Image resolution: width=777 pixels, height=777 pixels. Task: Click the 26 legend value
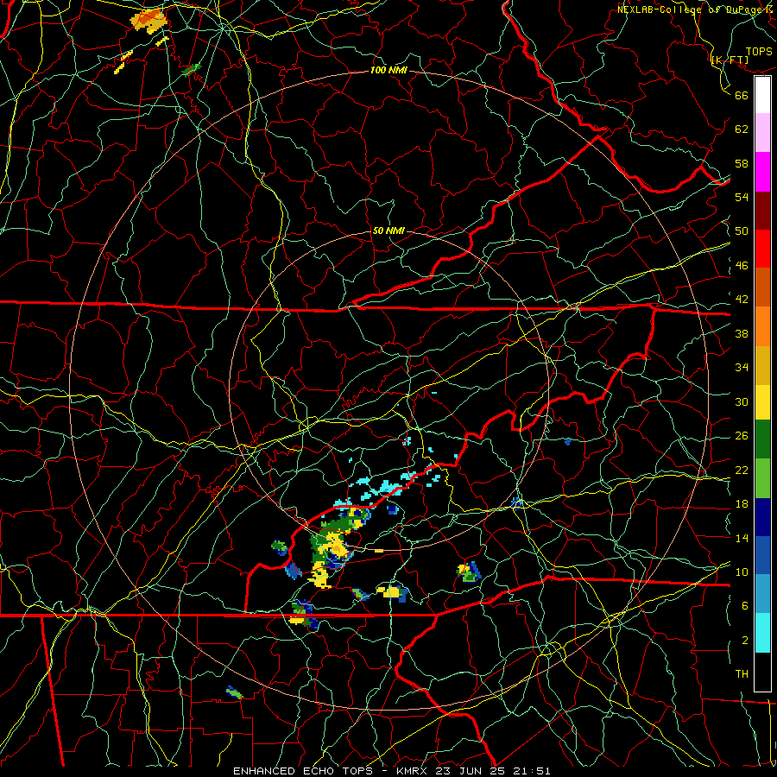[x=742, y=436]
